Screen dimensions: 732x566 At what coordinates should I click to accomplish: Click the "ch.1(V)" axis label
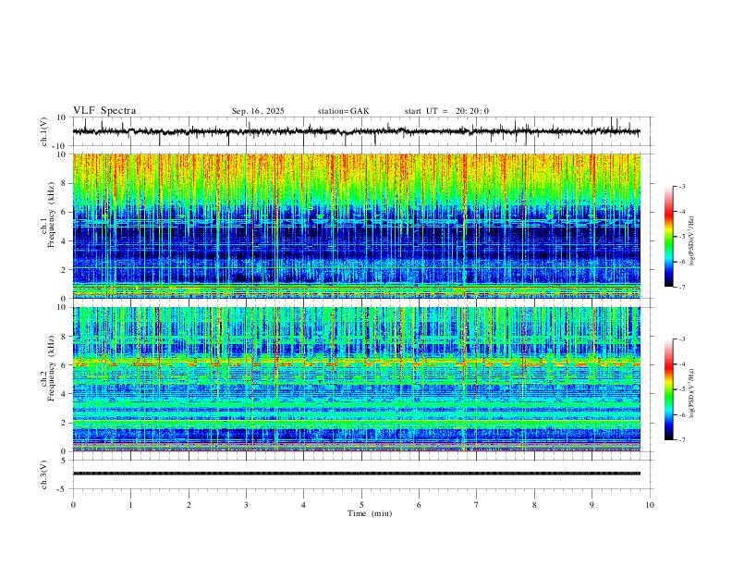tap(44, 131)
